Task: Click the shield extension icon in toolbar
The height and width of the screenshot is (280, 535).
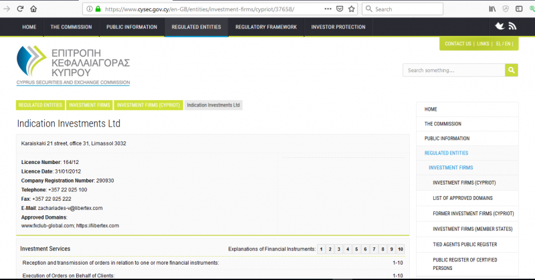Action: coord(506,9)
